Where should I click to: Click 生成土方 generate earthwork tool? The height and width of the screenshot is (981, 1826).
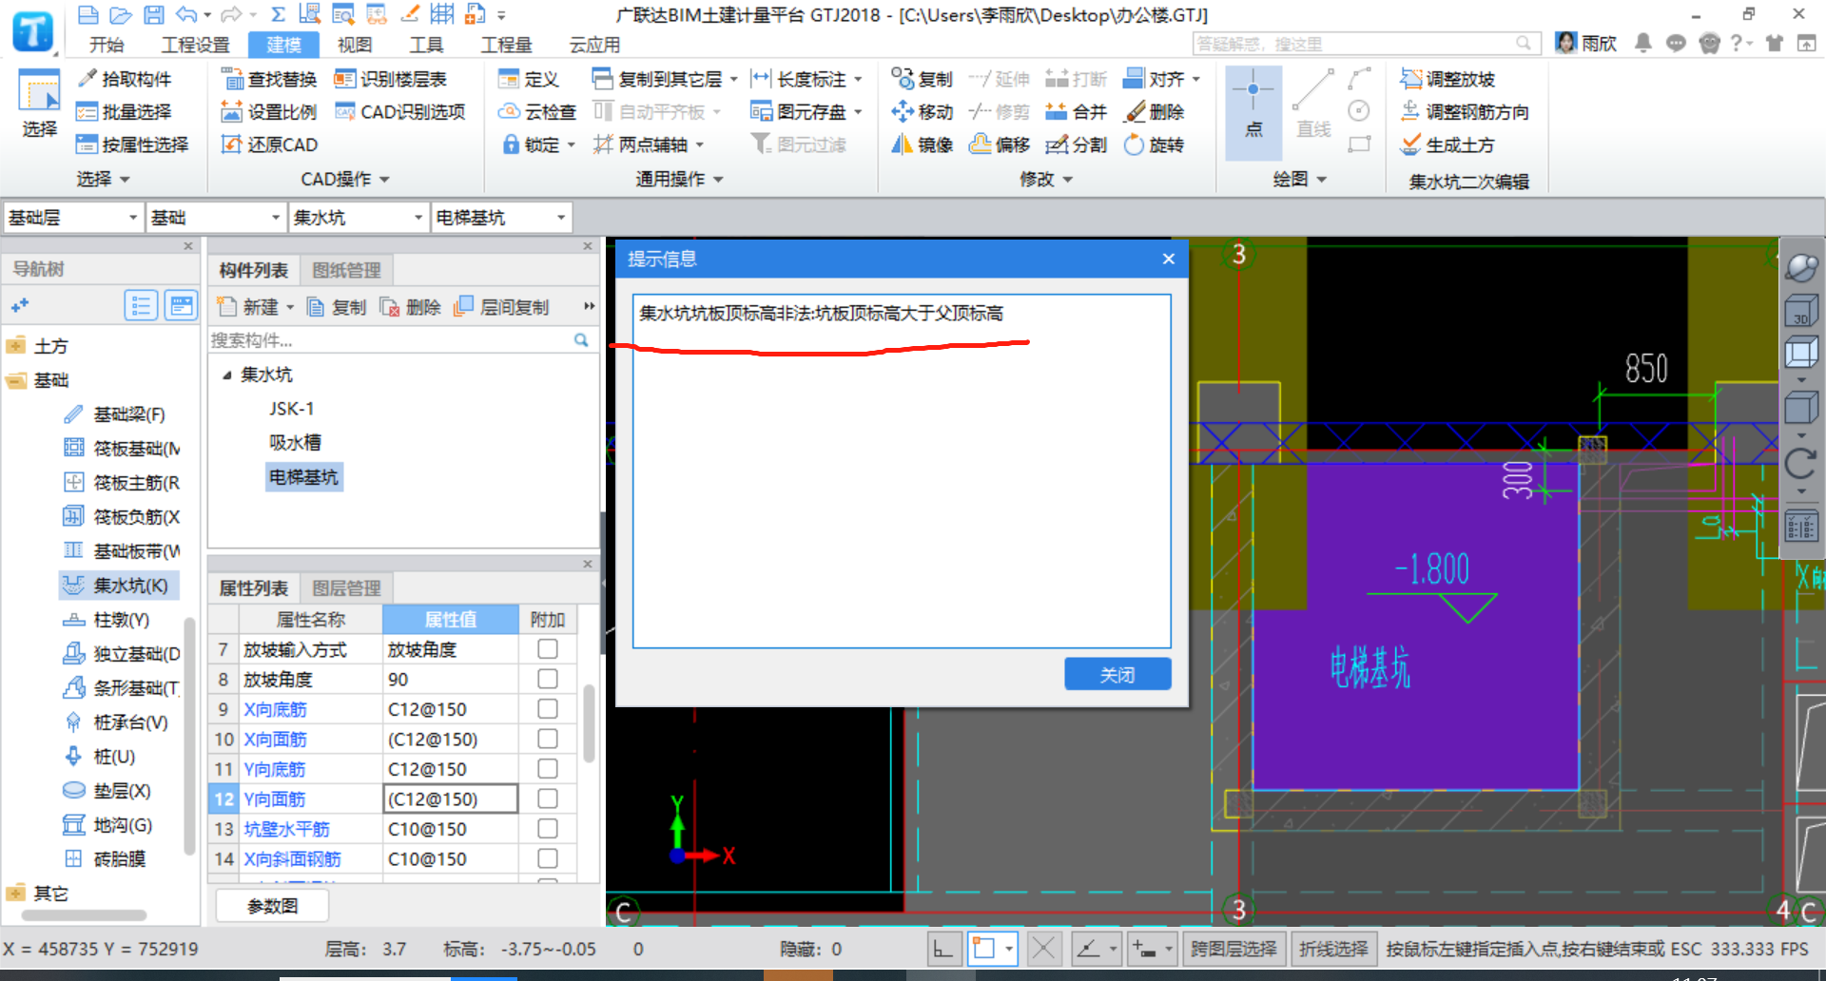tap(1448, 144)
